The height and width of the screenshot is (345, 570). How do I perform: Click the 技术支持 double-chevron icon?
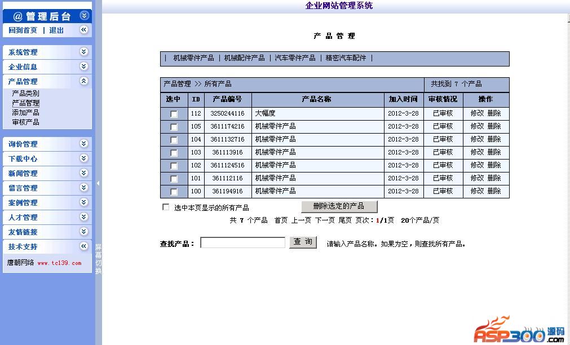[84, 246]
